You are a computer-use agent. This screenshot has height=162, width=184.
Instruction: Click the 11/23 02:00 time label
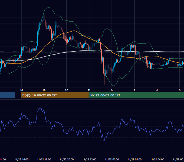[134, 159]
